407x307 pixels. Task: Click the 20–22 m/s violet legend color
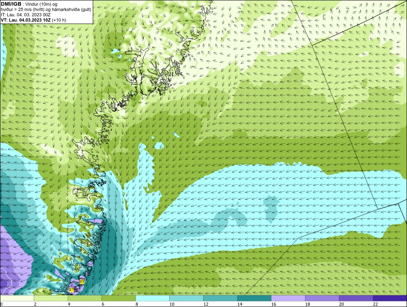coord(356,298)
